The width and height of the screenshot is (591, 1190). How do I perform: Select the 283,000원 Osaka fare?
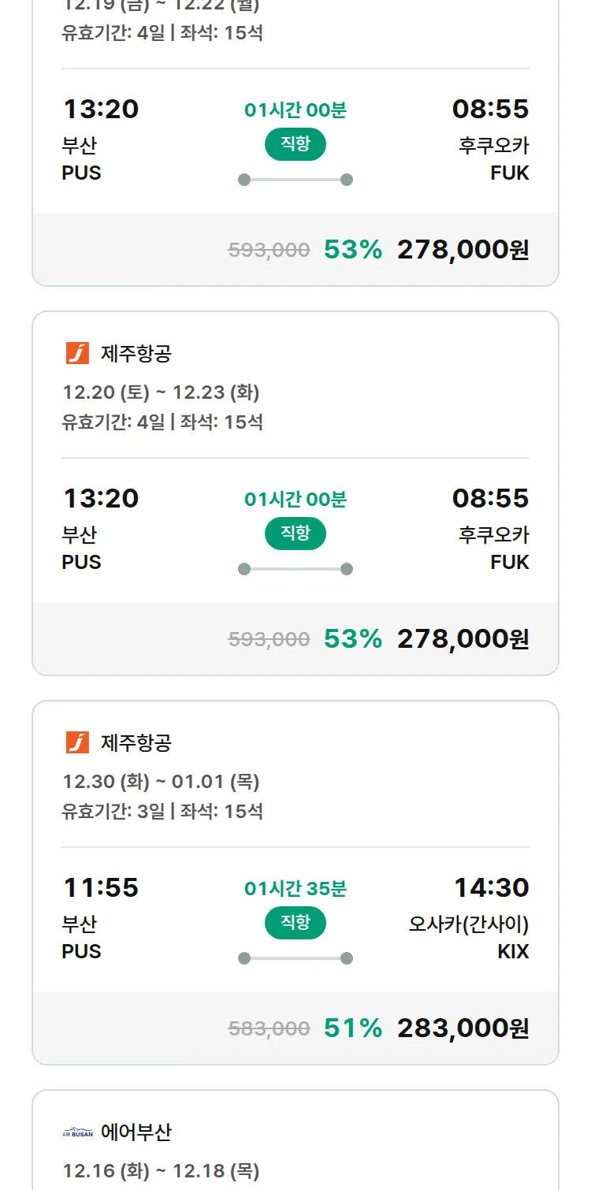point(463,1028)
